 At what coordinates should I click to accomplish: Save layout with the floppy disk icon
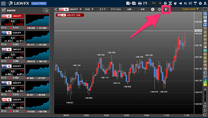145,3
